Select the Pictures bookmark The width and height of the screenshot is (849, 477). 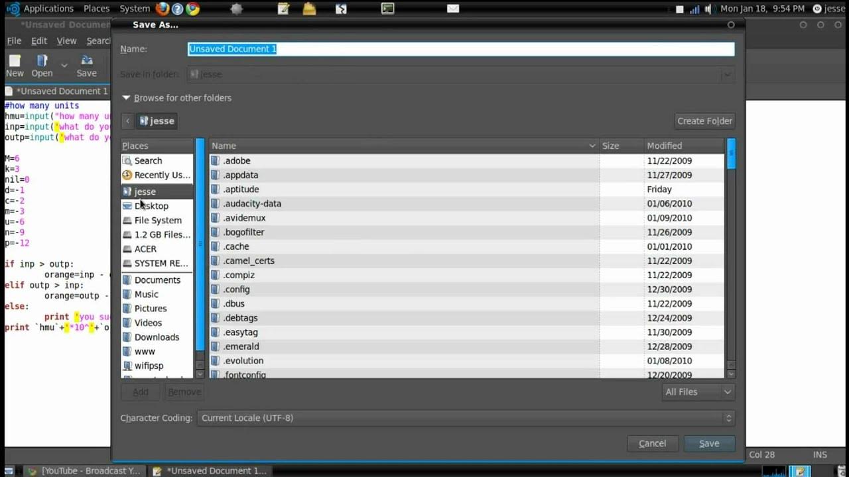[157, 308]
